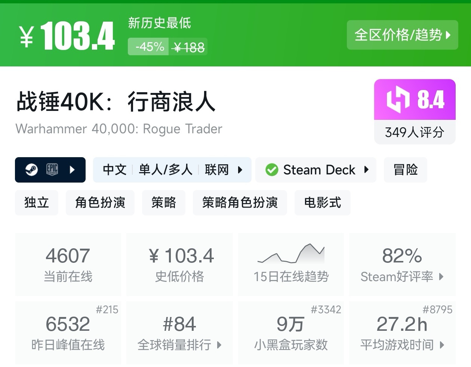Click the crossed-out ¥188 original price
This screenshot has width=471, height=367.
click(x=189, y=47)
